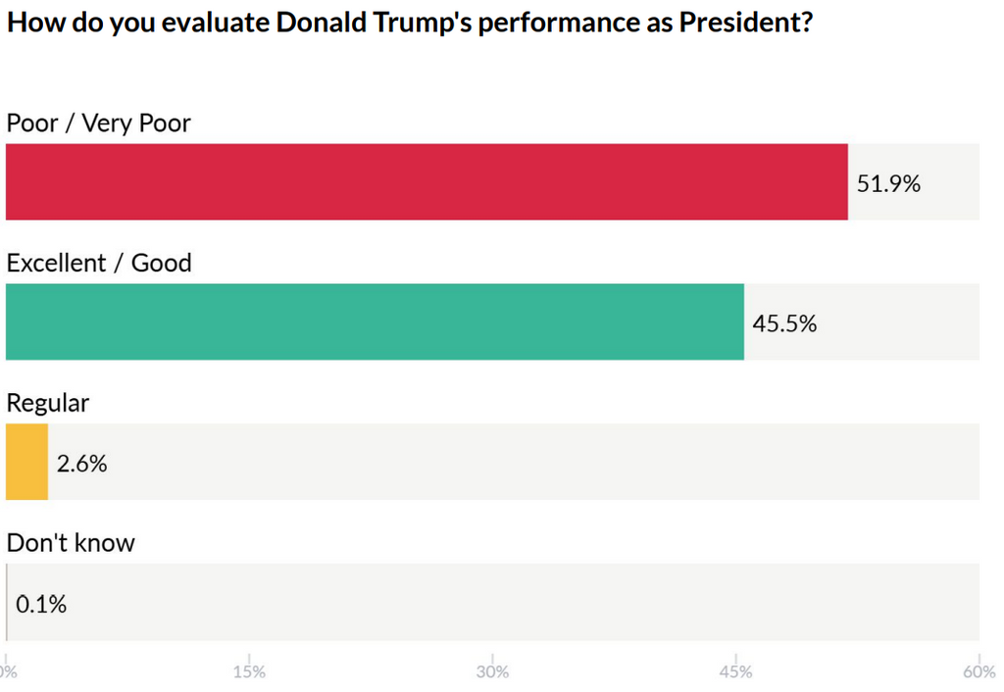The image size is (1004, 692).
Task: Click the chart title about Trump's performance
Action: pyautogui.click(x=409, y=24)
